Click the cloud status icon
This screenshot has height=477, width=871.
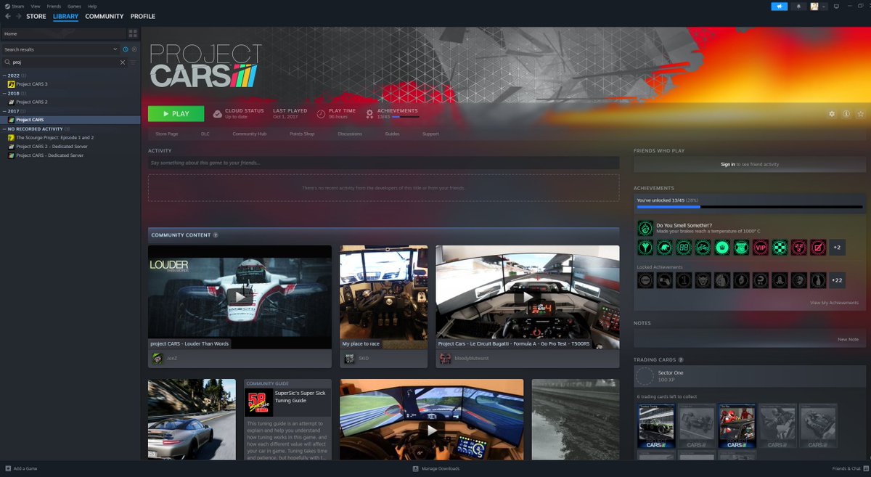pos(218,114)
